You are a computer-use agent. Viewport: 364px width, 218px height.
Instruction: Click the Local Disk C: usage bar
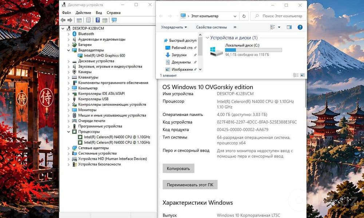pos(253,50)
